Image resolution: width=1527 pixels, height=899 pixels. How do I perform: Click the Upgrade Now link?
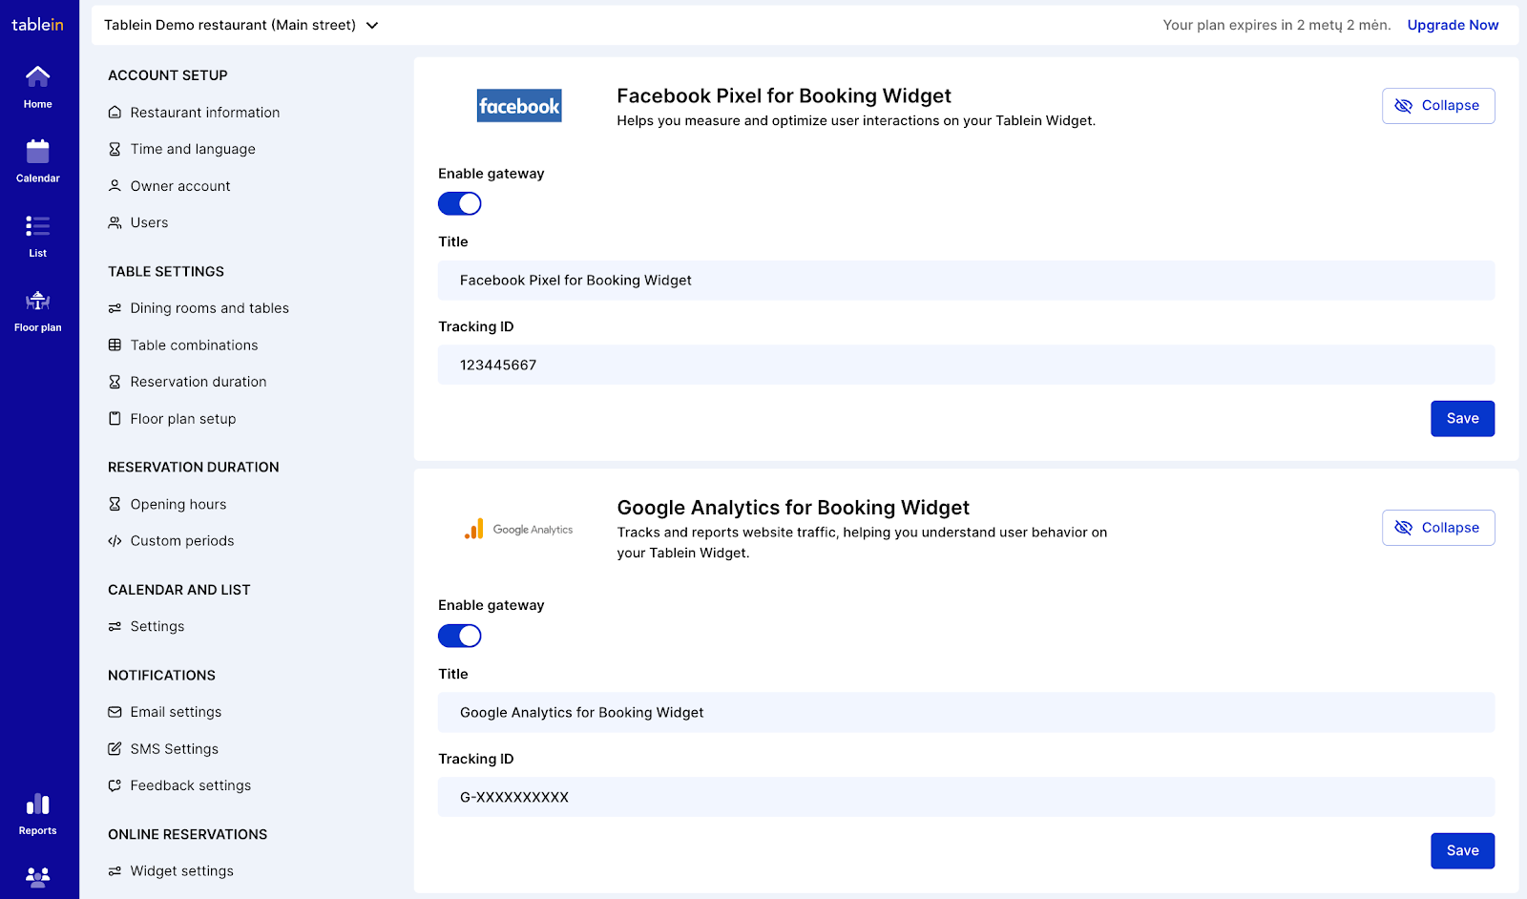[x=1453, y=25]
